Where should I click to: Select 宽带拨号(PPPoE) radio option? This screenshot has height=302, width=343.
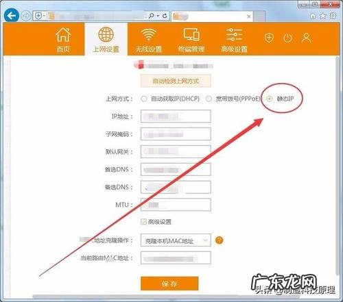209,99
